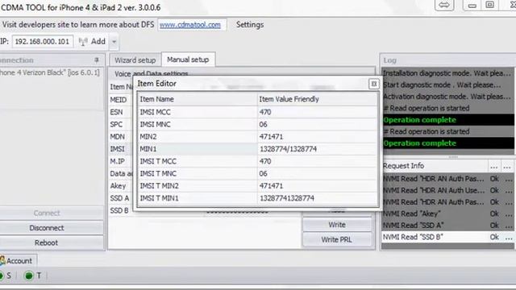Click the Disconnect button

(x=47, y=228)
